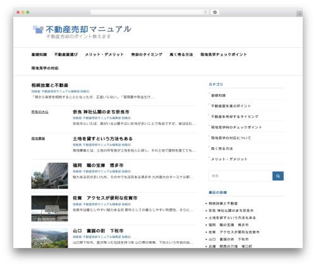Open the 売却のタイミング menu item
The image size is (316, 267).
(x=147, y=54)
